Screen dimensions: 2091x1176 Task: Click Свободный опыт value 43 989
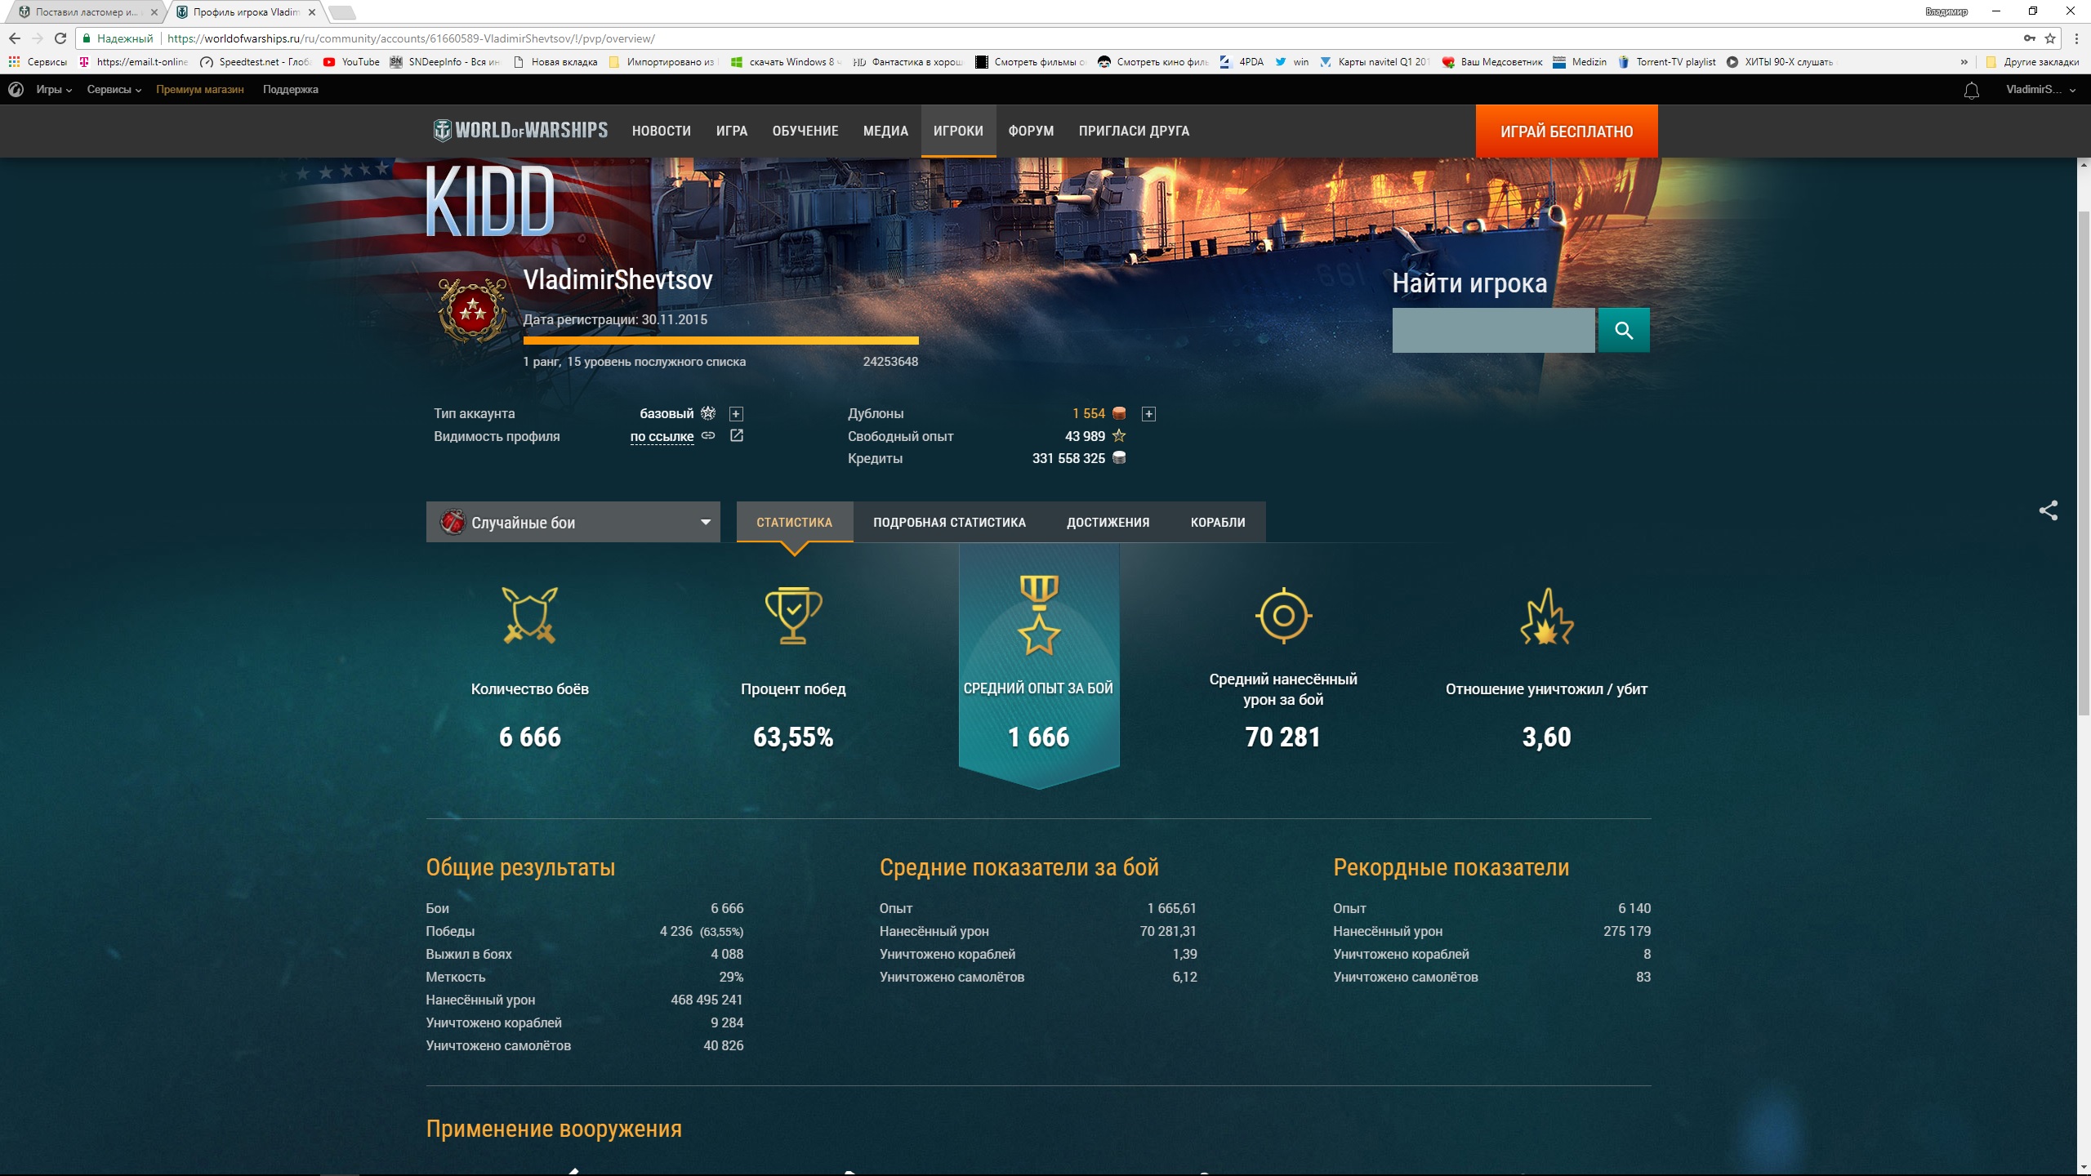point(1085,436)
